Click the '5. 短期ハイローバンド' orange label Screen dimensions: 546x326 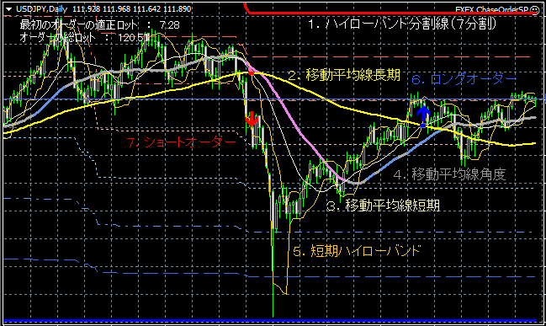pyautogui.click(x=357, y=251)
